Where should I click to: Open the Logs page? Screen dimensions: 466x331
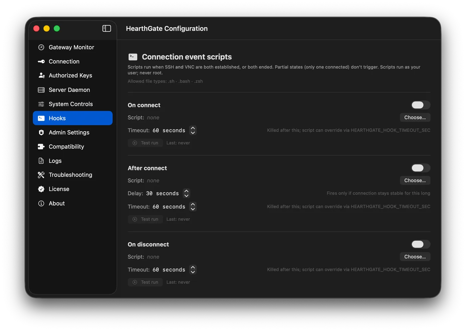pyautogui.click(x=73, y=161)
